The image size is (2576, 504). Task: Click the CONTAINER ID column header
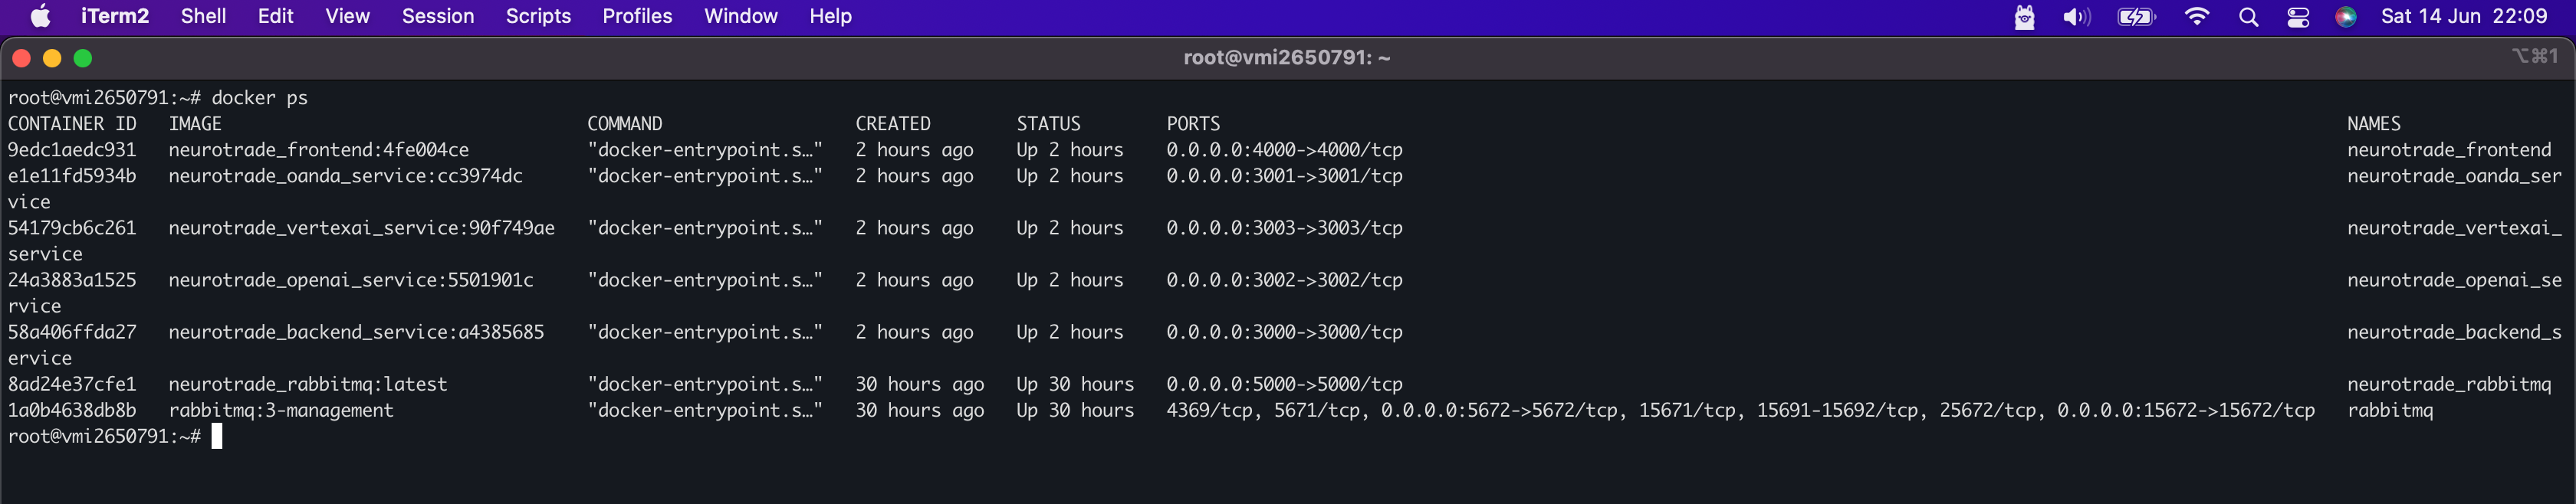72,124
